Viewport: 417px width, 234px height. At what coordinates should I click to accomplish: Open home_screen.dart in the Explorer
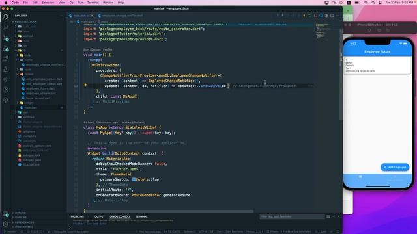38,98
